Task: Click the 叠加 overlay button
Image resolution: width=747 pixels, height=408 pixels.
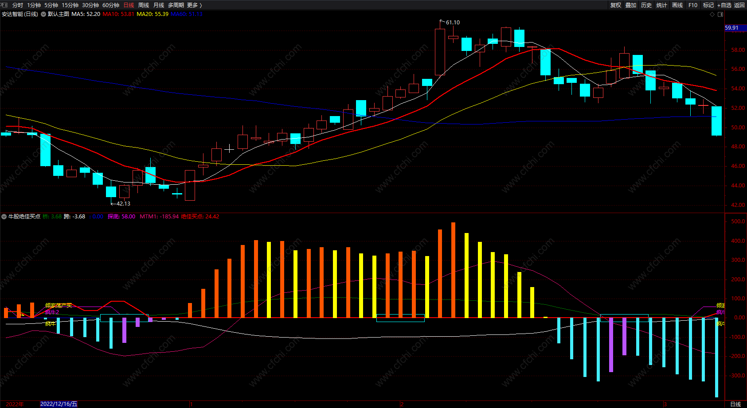Action: point(631,5)
